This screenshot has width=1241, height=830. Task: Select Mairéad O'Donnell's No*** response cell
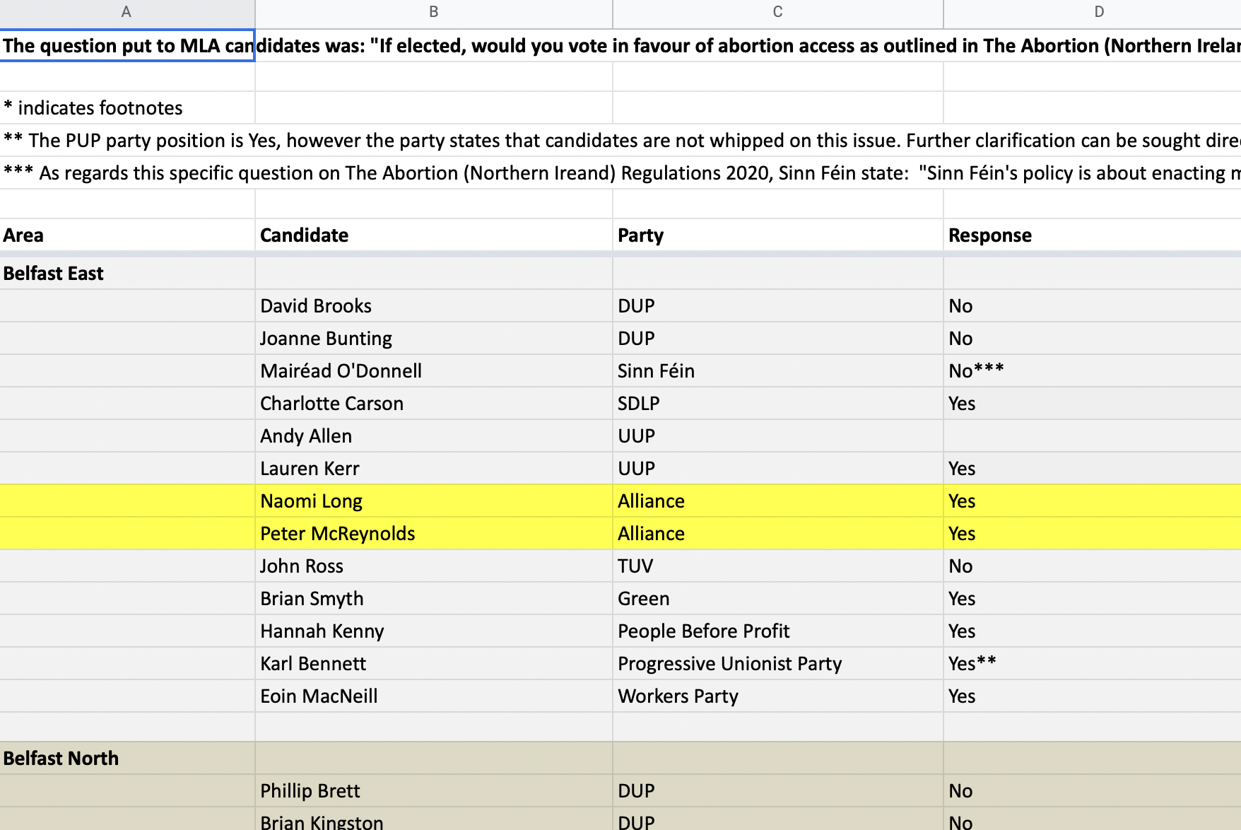click(x=1093, y=370)
